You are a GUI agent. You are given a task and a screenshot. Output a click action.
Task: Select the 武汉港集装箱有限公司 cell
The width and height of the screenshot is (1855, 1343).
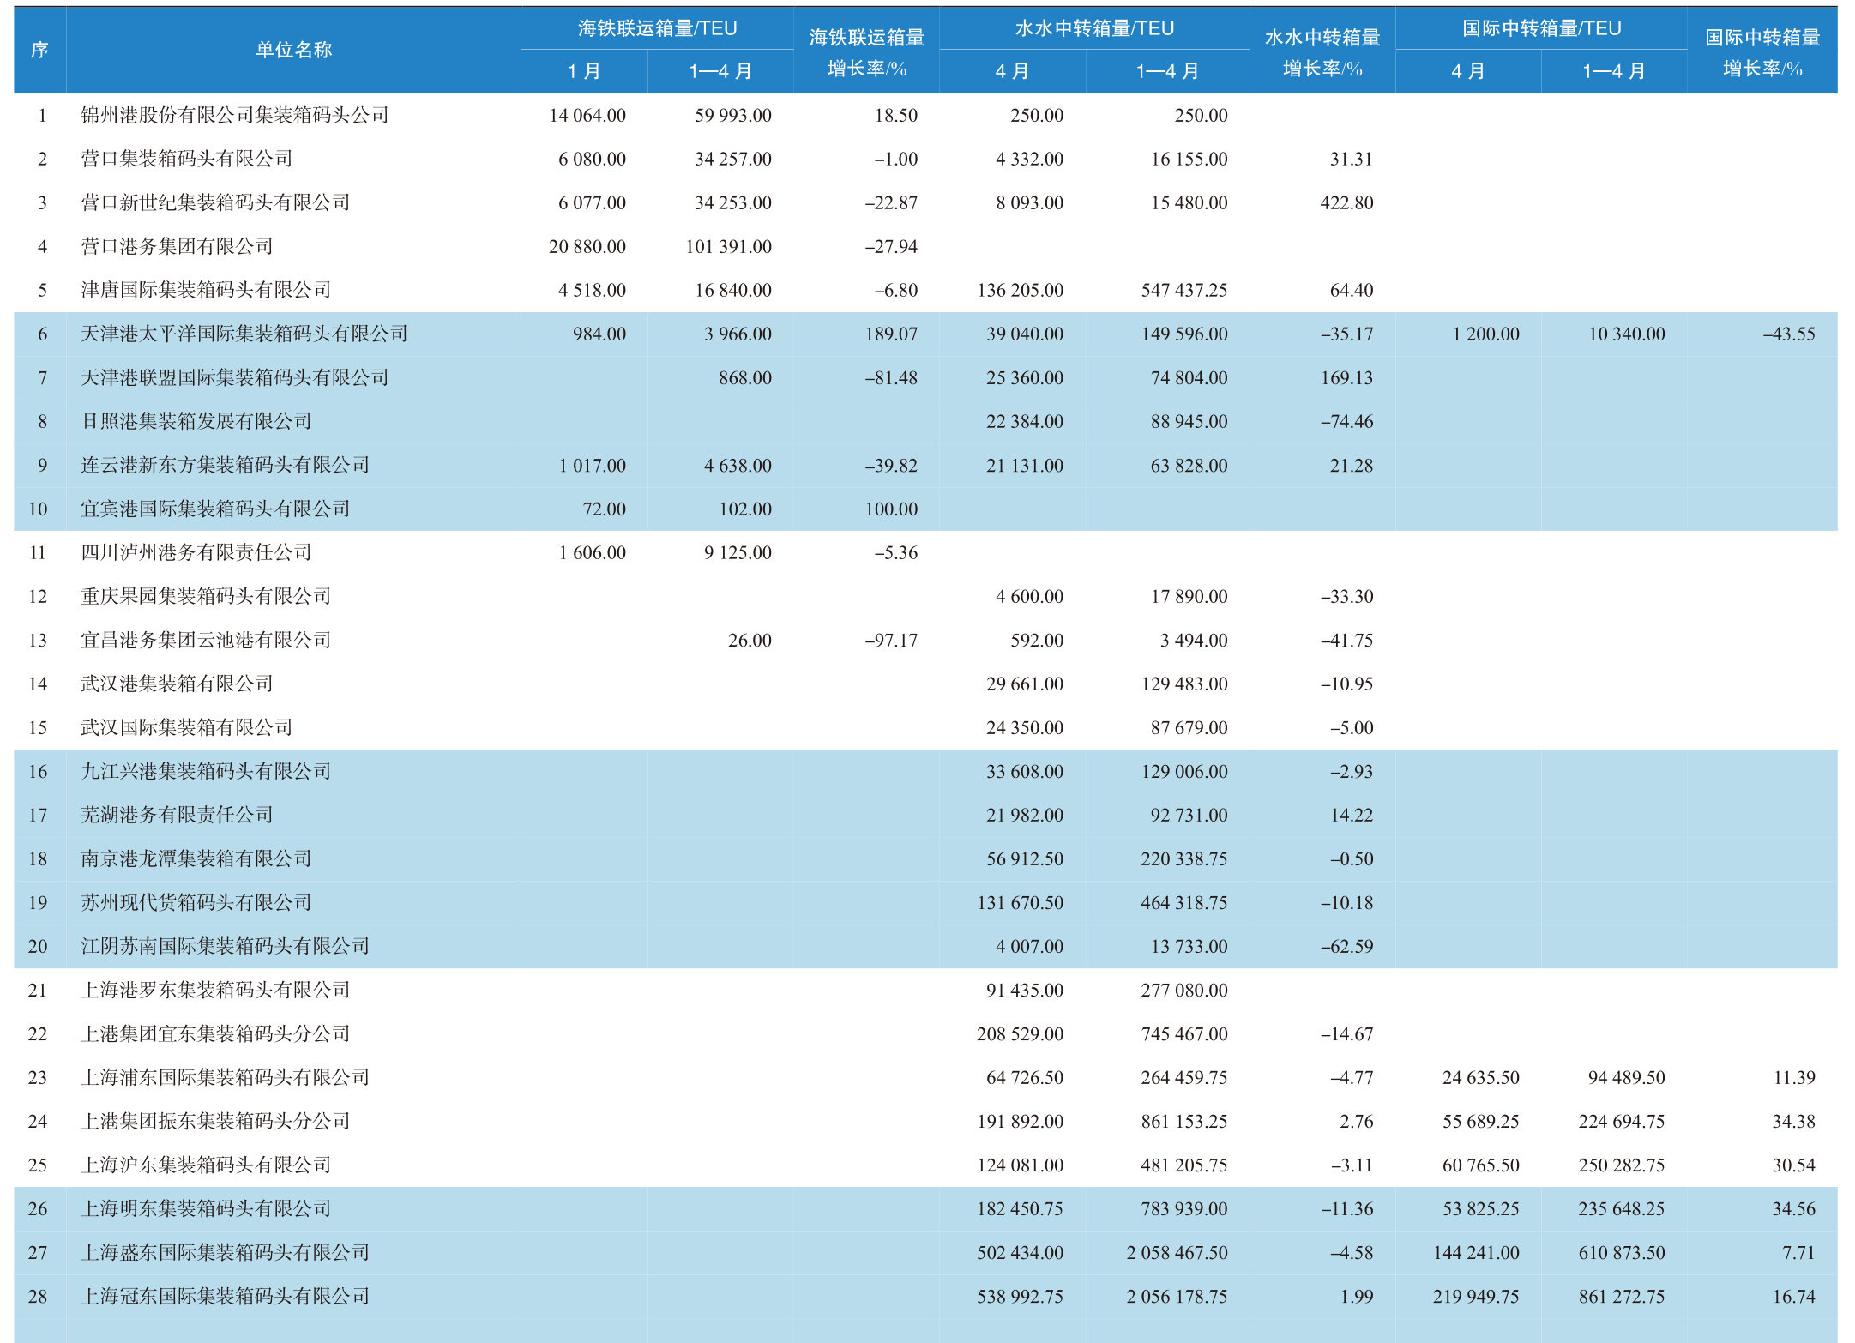pos(177,684)
